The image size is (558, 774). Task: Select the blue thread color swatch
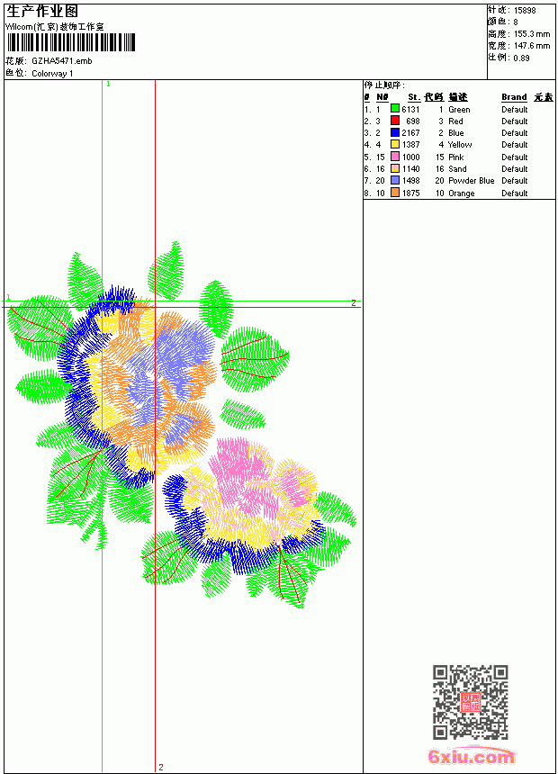395,132
